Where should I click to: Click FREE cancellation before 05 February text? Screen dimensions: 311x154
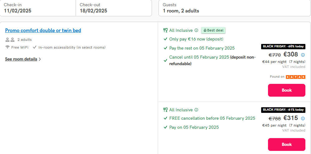coord(212,118)
